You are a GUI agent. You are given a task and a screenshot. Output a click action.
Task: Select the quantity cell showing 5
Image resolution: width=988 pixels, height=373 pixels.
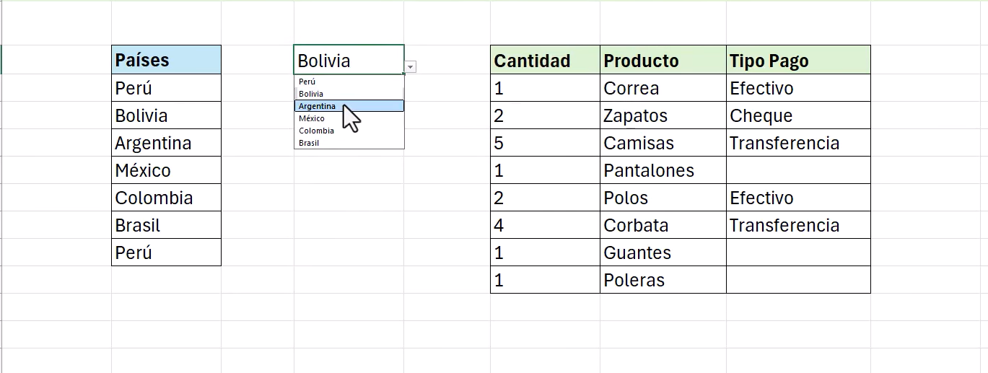[x=545, y=143]
